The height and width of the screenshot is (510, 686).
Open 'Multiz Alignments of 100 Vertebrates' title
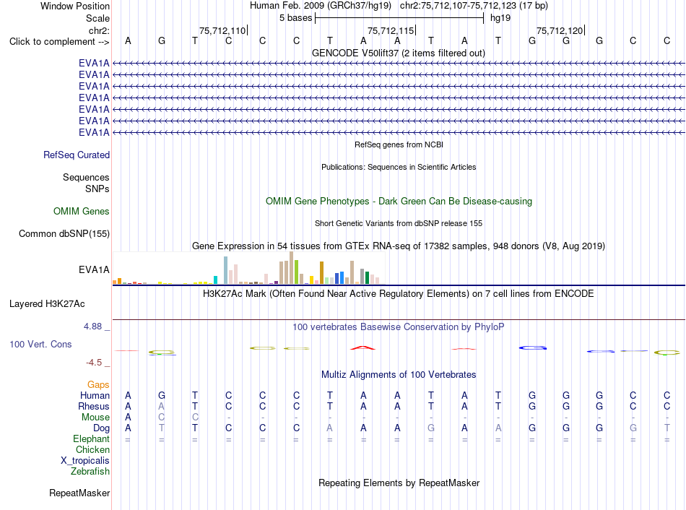coord(399,375)
